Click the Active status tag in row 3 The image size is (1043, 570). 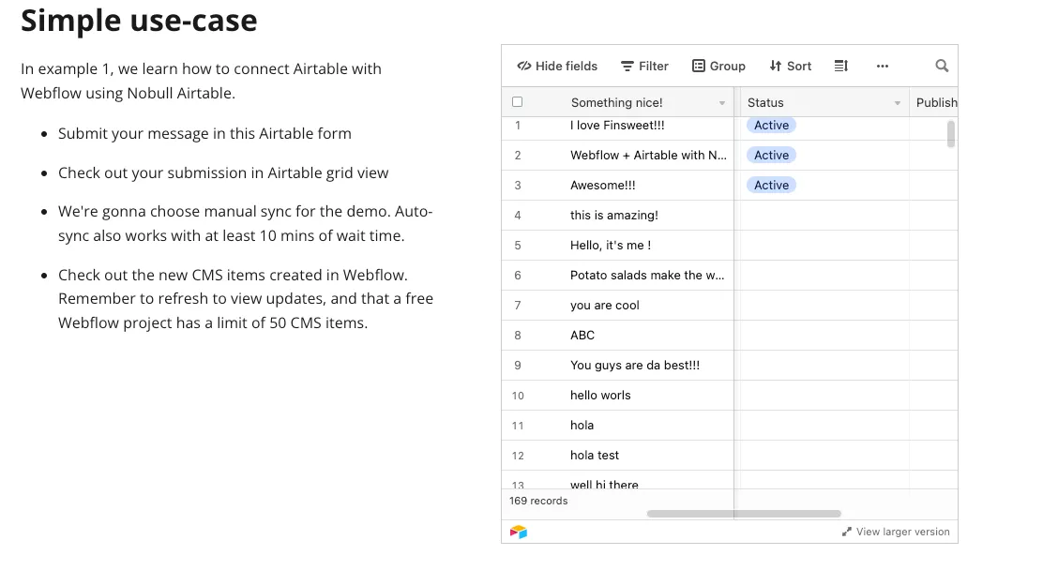point(771,185)
